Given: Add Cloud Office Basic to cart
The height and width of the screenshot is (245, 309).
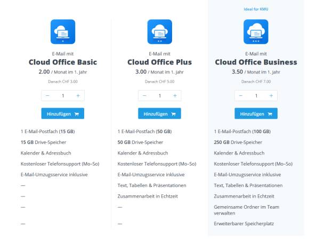Looking at the screenshot, I should click(x=63, y=113).
